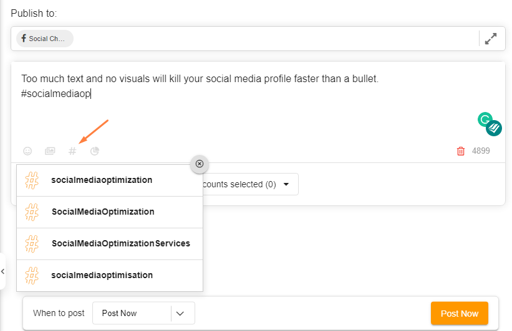The image size is (512, 331).
Task: Choose the SocialMediaOptimization capitalized hashtag
Action: tap(110, 212)
